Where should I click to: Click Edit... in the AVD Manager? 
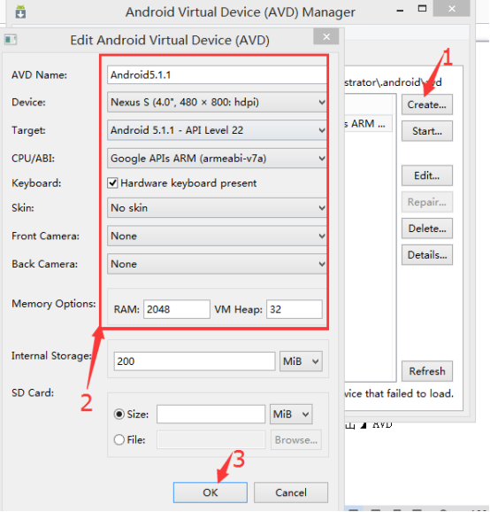[x=427, y=175]
